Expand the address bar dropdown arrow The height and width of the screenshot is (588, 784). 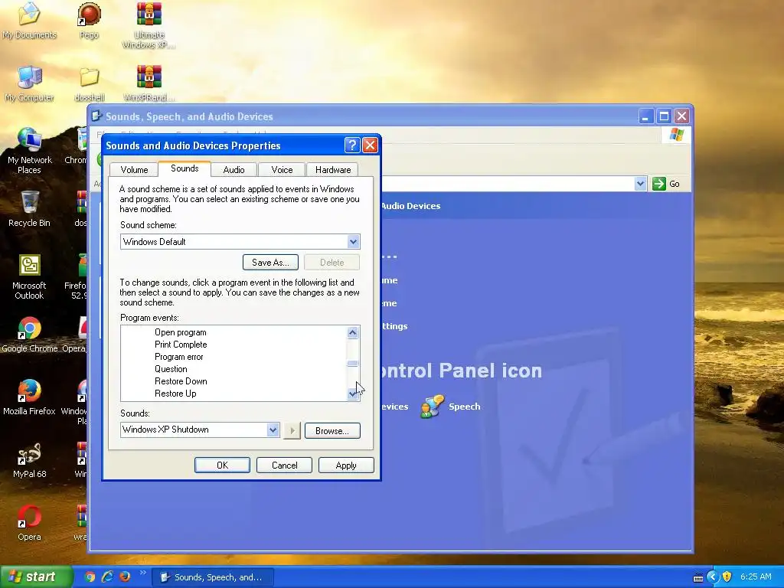pyautogui.click(x=641, y=184)
